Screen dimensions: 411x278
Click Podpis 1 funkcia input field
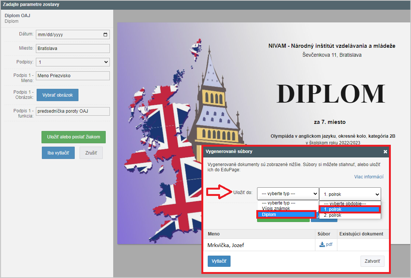coord(73,111)
